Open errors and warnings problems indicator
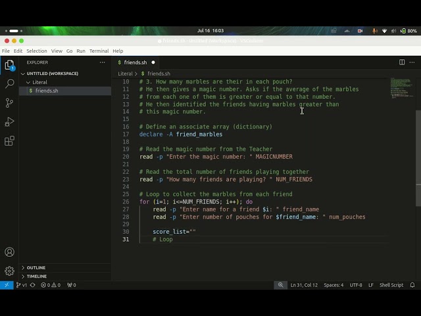Viewport: 421px width, 316px height. pos(51,285)
